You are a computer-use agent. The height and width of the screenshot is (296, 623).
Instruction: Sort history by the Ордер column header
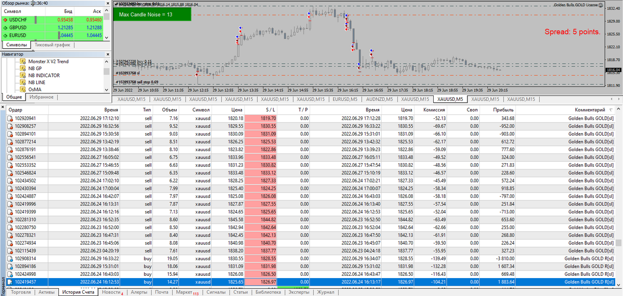coord(27,110)
